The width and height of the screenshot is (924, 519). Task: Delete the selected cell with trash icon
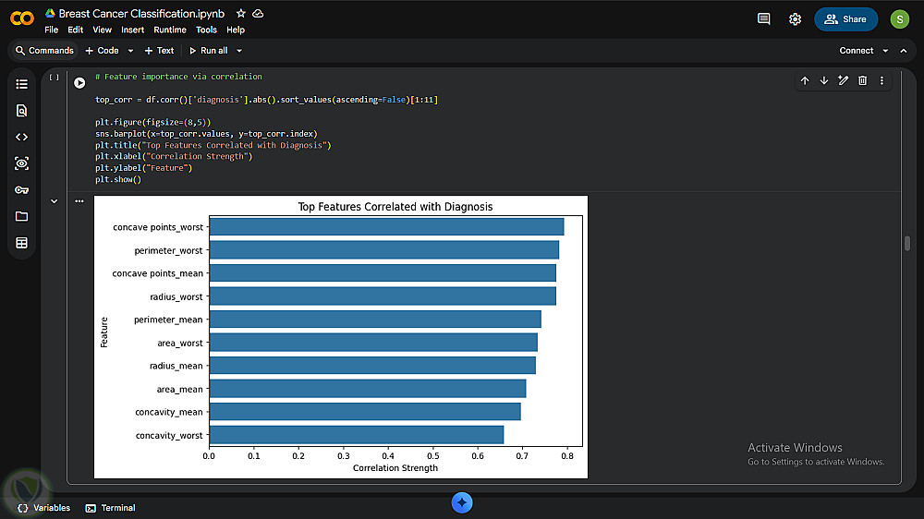pyautogui.click(x=862, y=81)
